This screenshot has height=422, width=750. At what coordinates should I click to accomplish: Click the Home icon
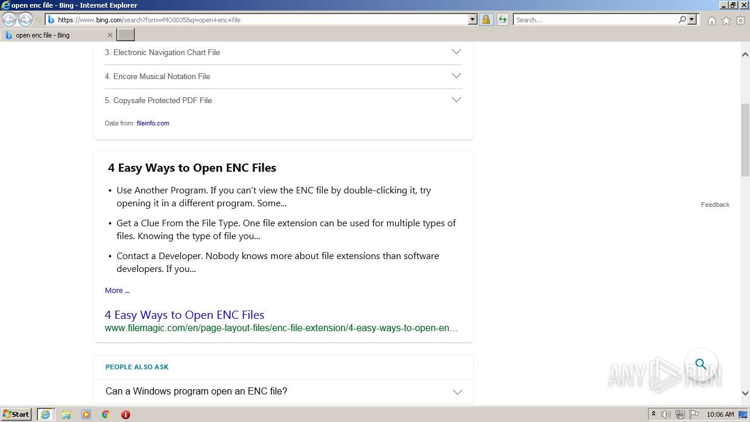(x=711, y=21)
